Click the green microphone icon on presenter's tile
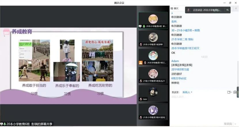Viewport: 239px width, 127px height. pyautogui.click(x=144, y=26)
